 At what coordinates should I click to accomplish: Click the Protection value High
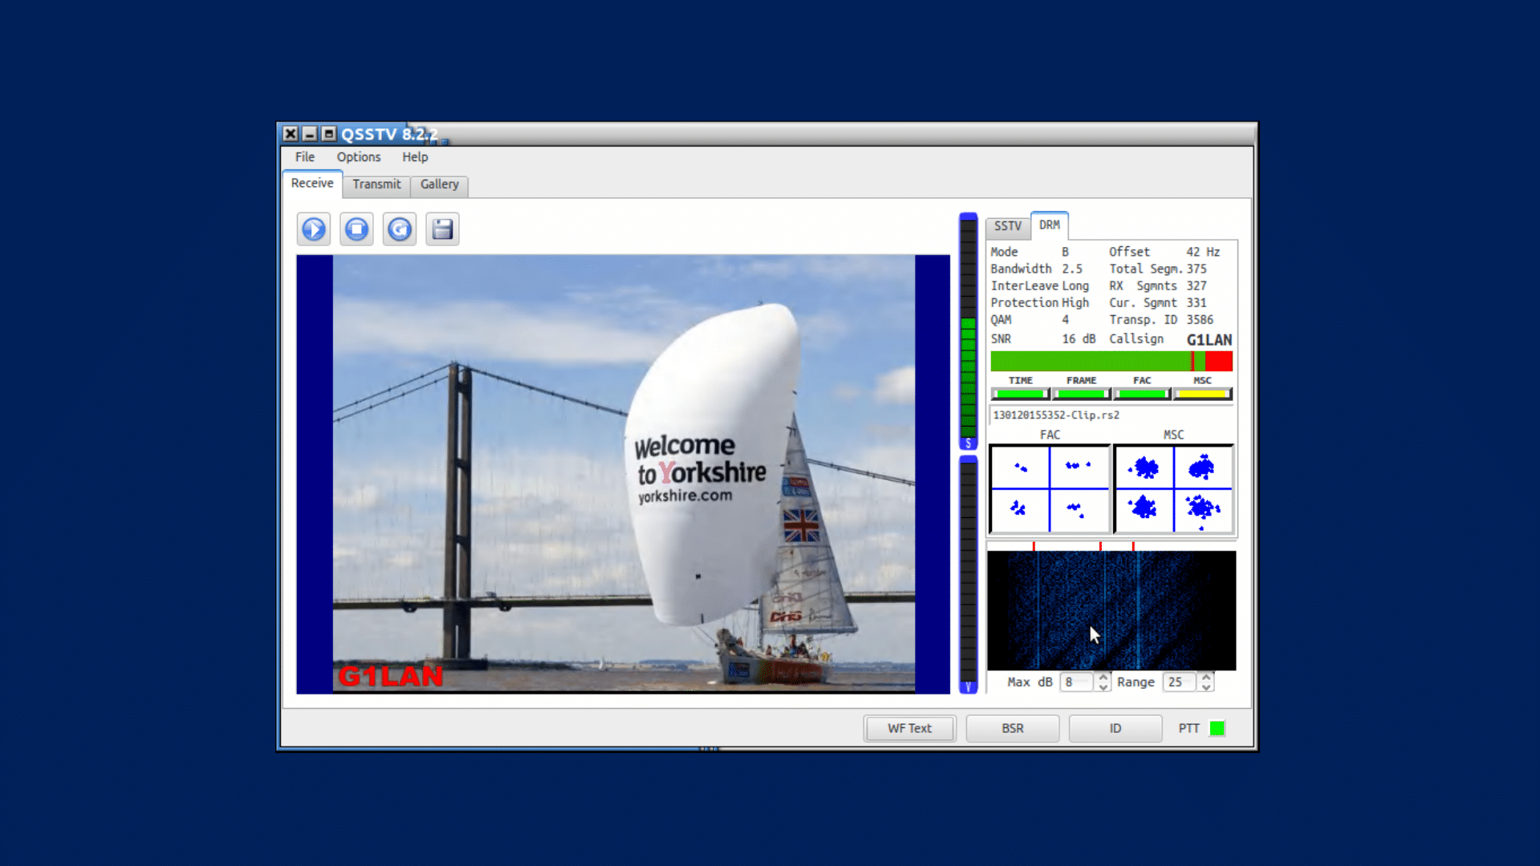[1075, 303]
